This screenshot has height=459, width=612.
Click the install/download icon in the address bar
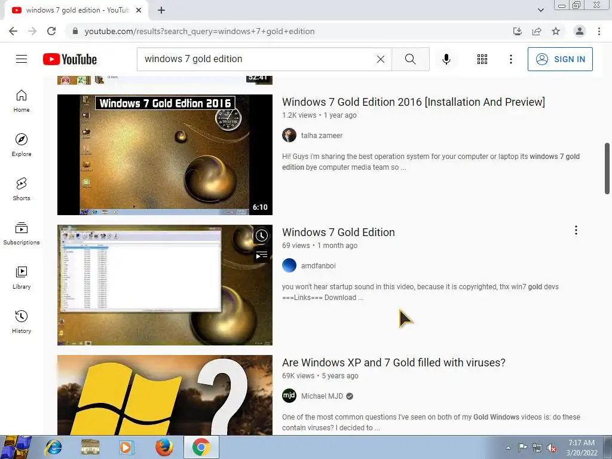tap(518, 31)
